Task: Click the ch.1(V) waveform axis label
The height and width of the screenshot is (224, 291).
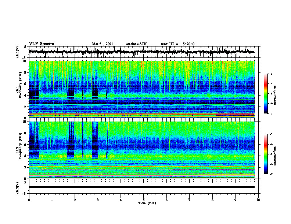Action: pyautogui.click(x=17, y=52)
